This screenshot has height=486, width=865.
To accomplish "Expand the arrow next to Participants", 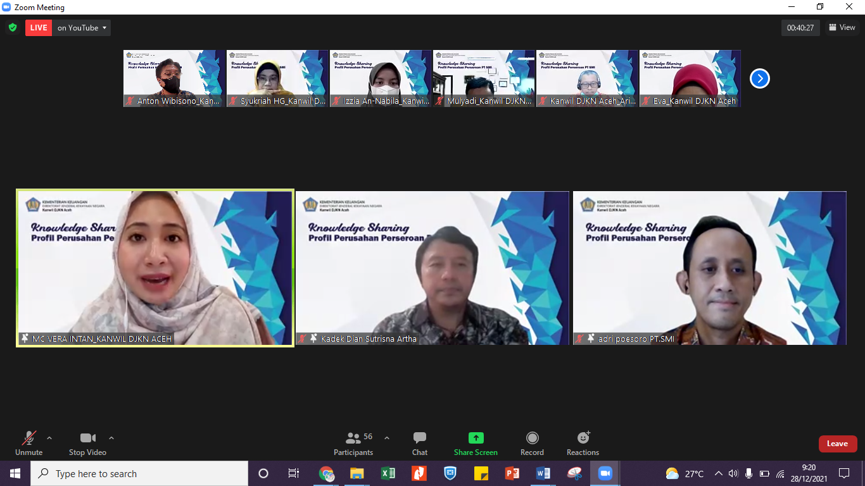I will [x=387, y=438].
